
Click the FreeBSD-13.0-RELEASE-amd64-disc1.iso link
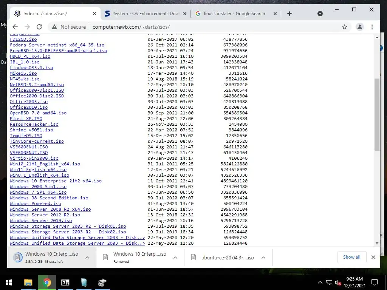coord(59,51)
